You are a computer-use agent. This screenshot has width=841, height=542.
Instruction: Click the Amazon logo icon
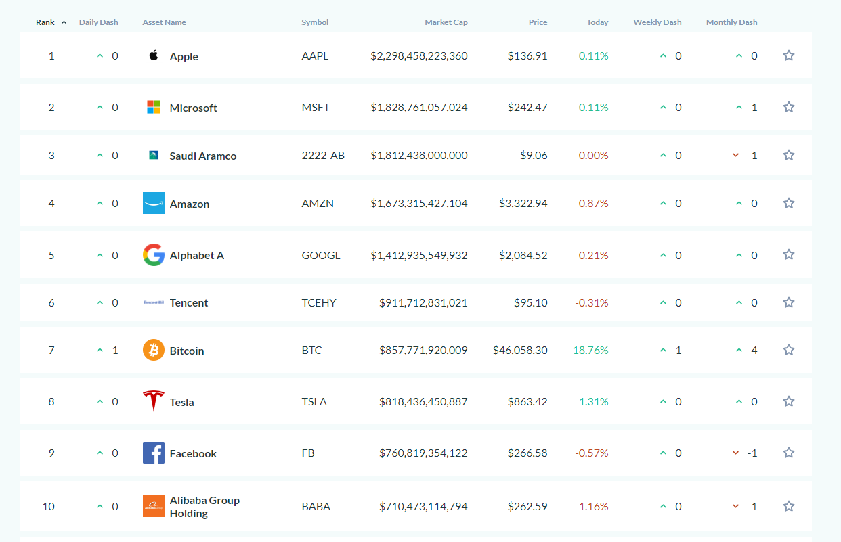tap(154, 203)
